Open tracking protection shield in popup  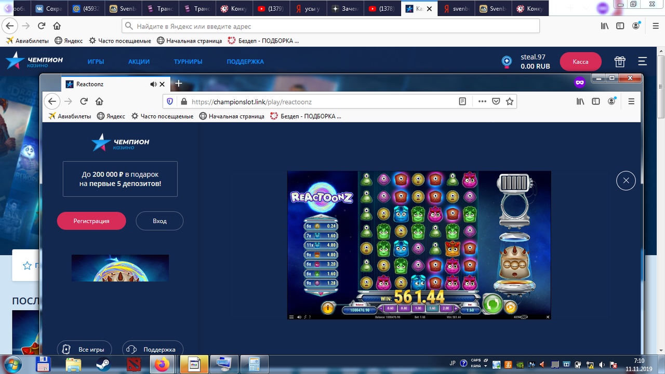coord(170,102)
